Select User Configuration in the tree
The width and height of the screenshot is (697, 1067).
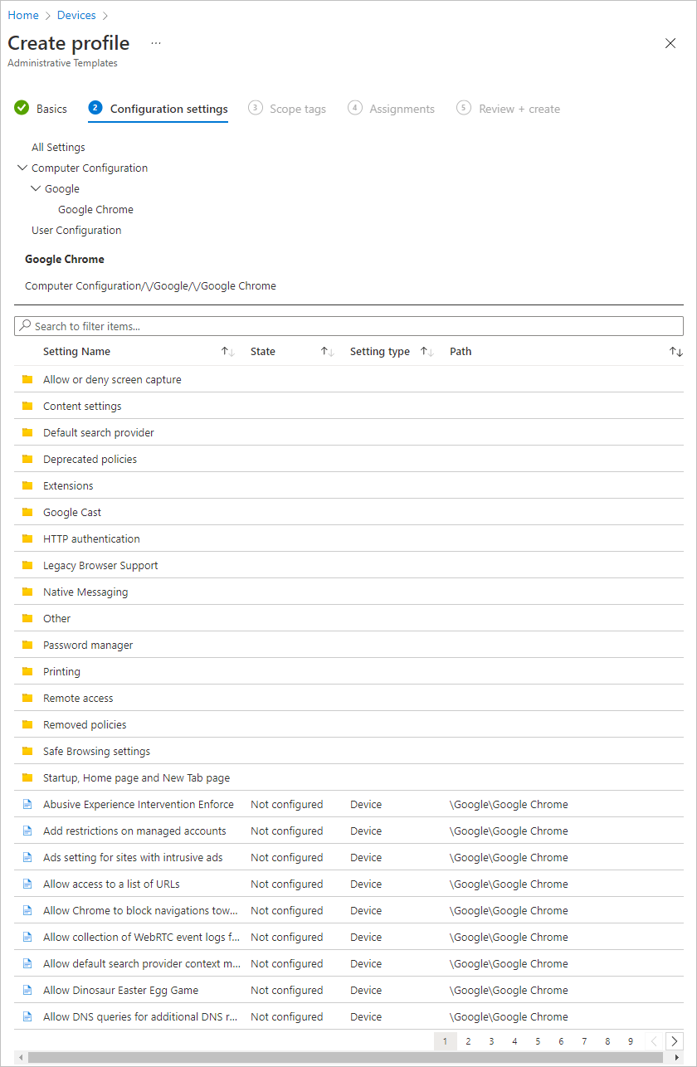[x=76, y=230]
